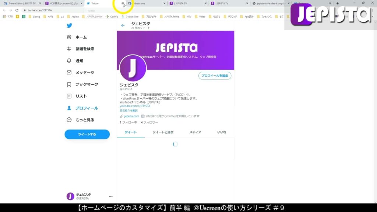Open リスト (Lists) in the sidebar

pos(81,96)
